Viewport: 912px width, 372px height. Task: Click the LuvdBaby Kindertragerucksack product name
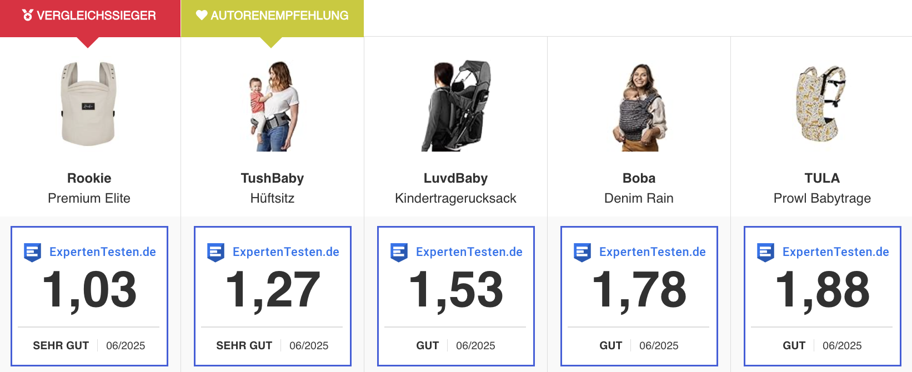pyautogui.click(x=455, y=188)
